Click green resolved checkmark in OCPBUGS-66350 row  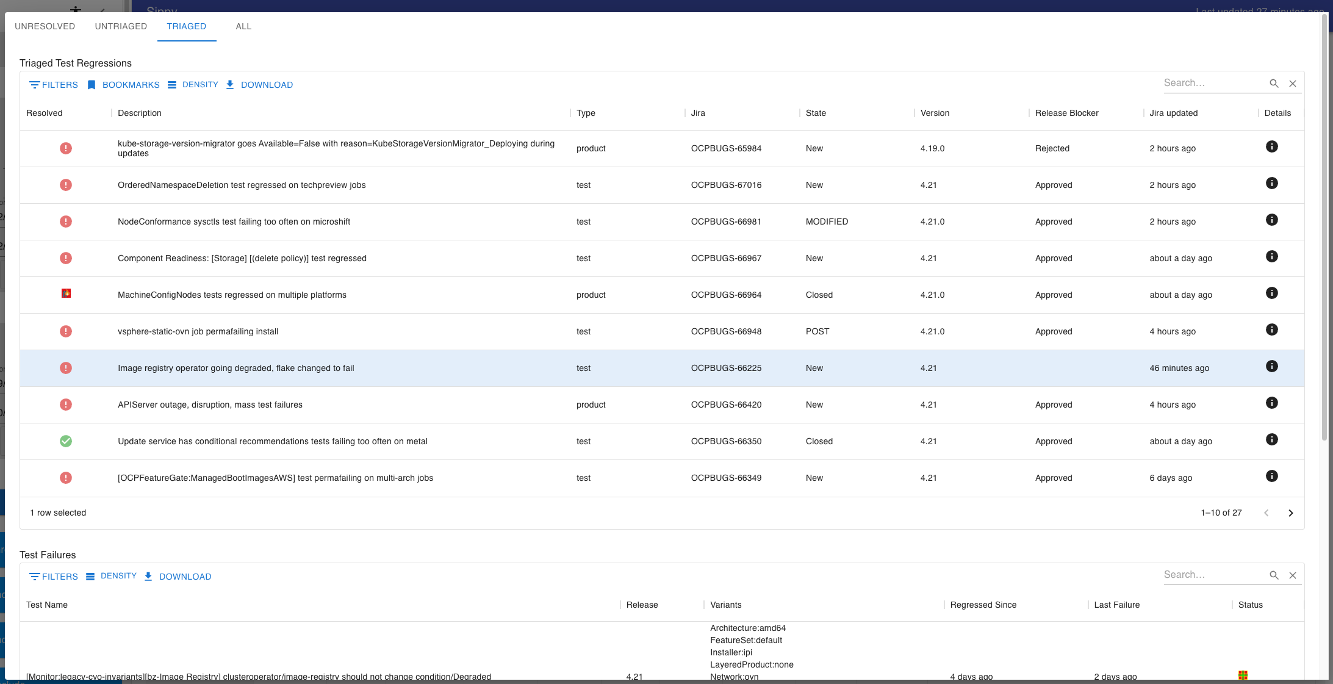pyautogui.click(x=66, y=441)
